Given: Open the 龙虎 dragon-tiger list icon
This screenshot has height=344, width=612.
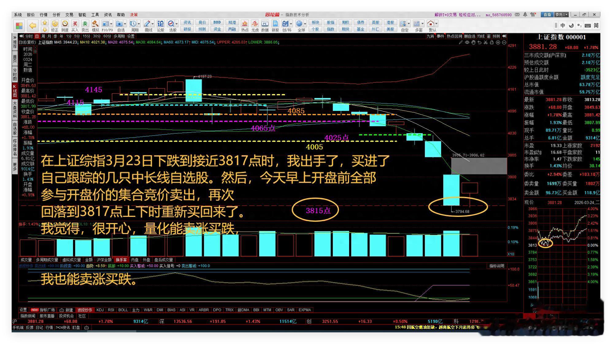Looking at the screenshot, I should pos(255,24).
